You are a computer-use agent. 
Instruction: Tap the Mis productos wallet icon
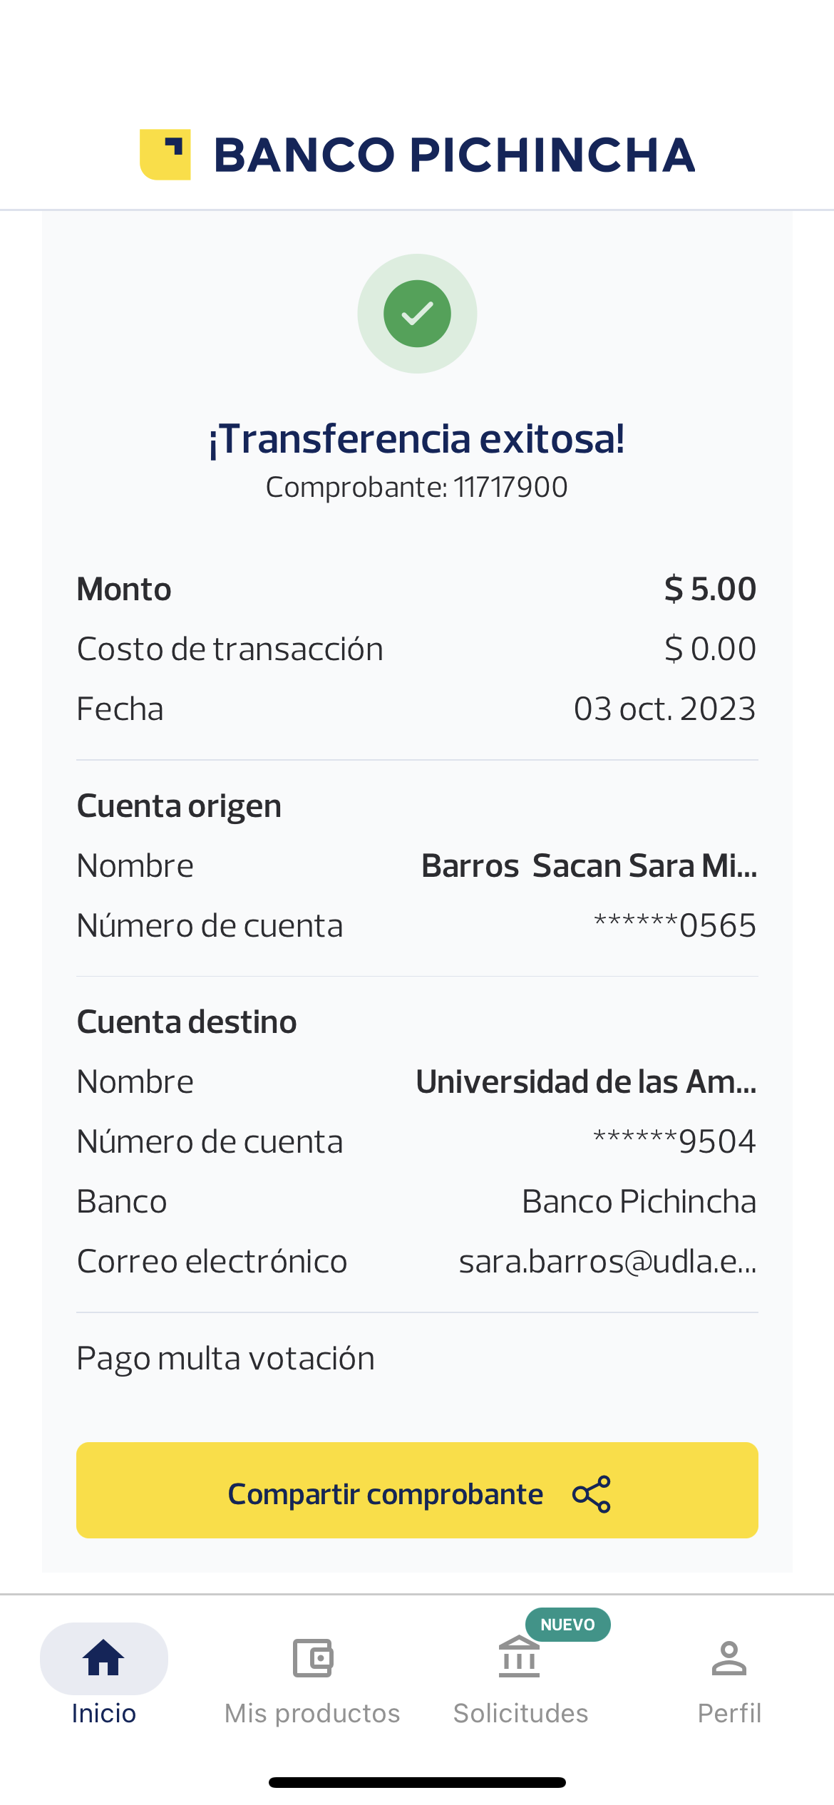click(312, 1657)
